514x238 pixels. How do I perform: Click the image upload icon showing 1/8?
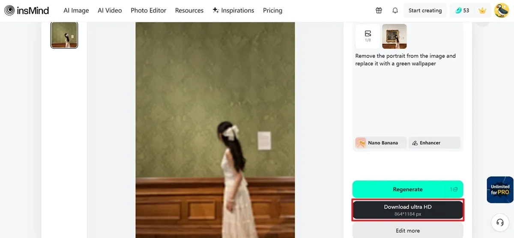pos(368,36)
